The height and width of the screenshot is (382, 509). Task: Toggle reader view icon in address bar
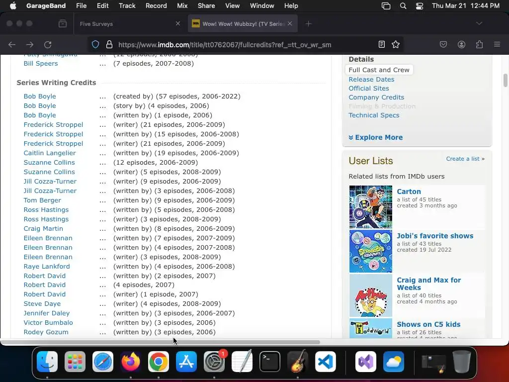click(x=382, y=44)
